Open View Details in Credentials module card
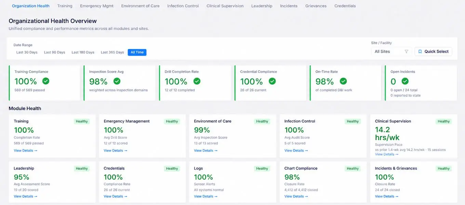This screenshot has height=205, width=465. [116, 196]
